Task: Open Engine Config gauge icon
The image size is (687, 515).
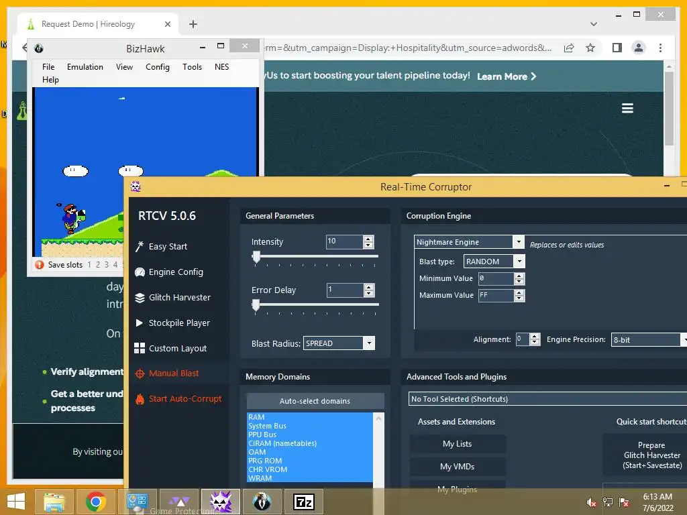Action: (140, 272)
